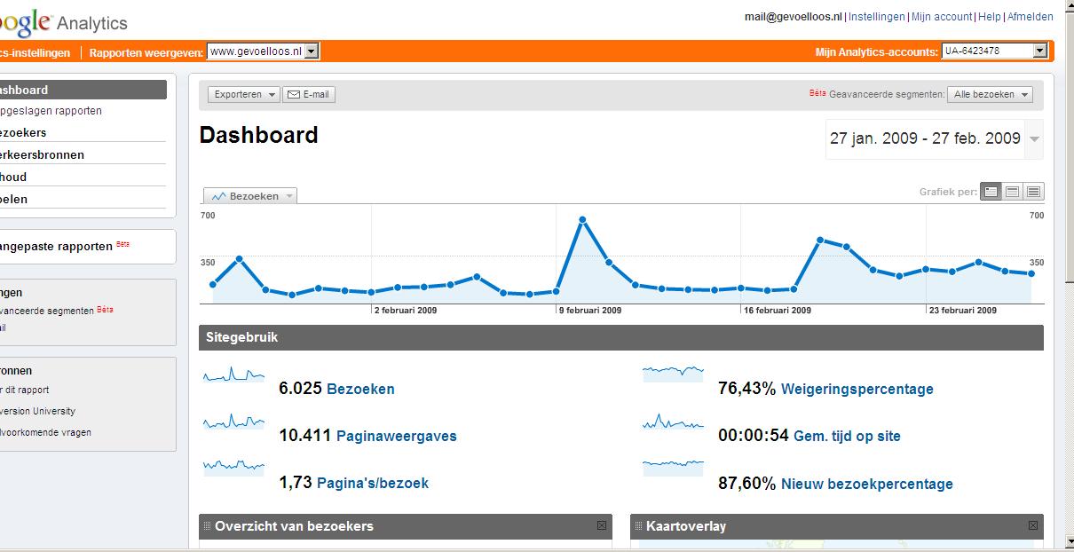Click the Mijn account link
The width and height of the screenshot is (1074, 552).
pos(942,17)
